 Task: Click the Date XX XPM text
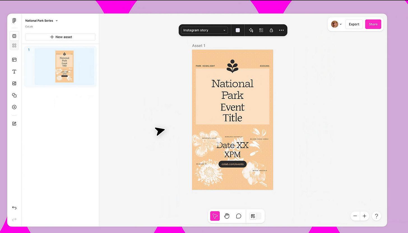point(233,150)
